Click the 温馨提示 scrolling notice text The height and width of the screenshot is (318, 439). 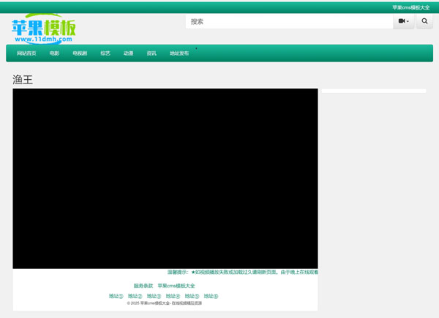click(243, 272)
